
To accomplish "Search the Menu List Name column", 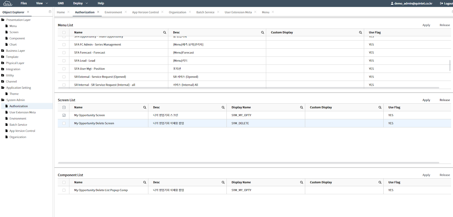I will click(164, 32).
